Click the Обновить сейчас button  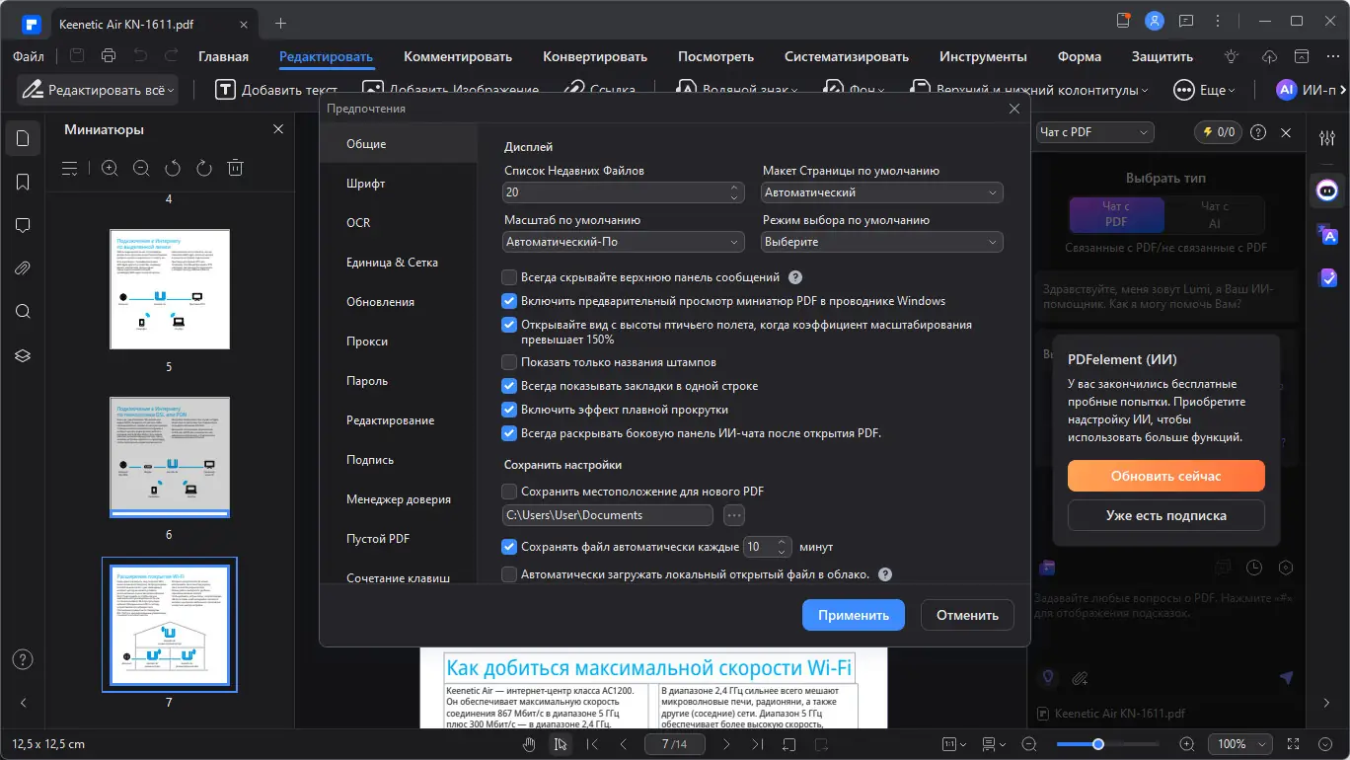[1165, 476]
